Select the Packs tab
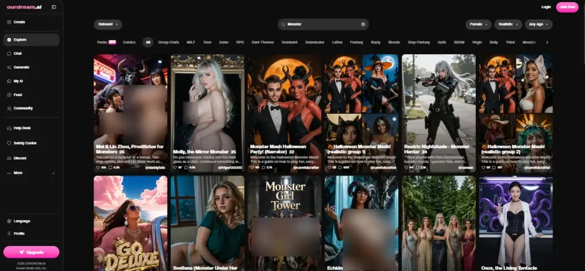585x271 pixels. point(106,42)
